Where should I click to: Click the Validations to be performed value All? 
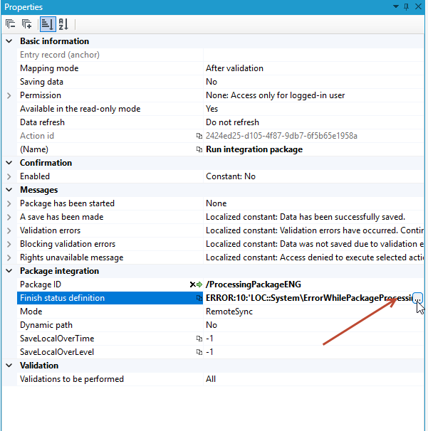click(x=211, y=379)
